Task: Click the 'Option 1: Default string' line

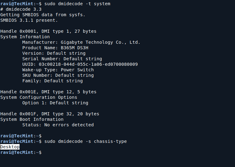Action: tap(55, 103)
